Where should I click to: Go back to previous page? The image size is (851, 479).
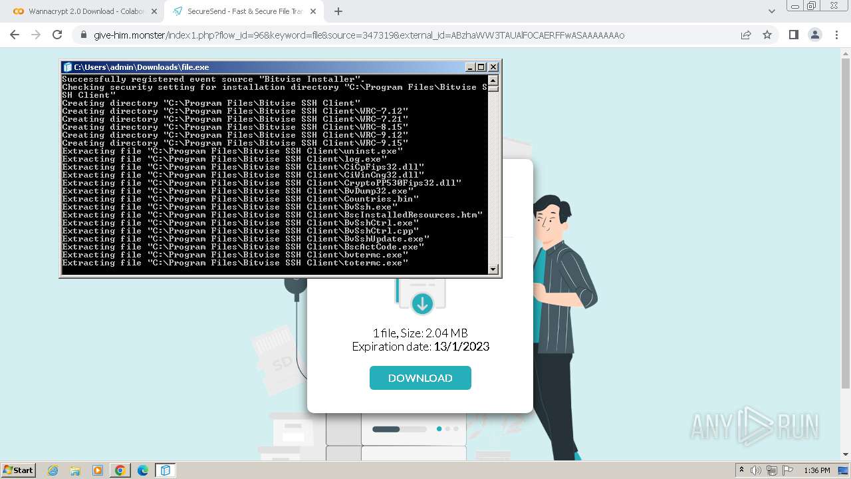[15, 35]
